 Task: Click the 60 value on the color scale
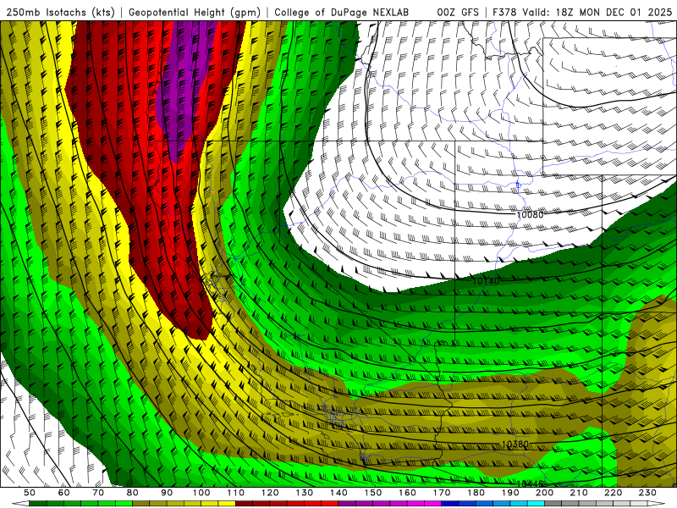tap(63, 493)
